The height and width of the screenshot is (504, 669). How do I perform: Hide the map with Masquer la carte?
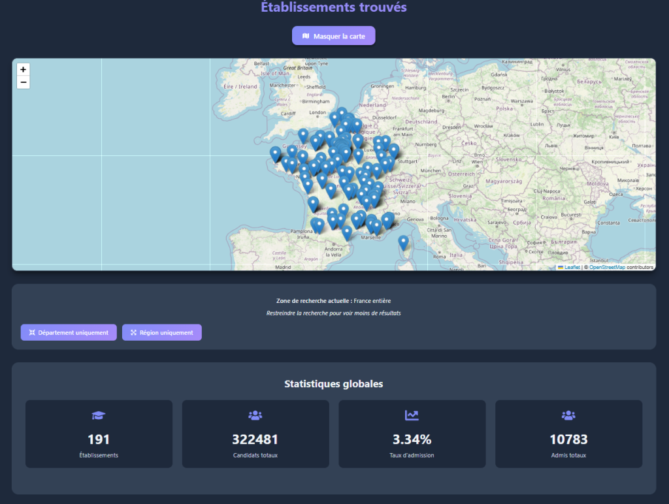[334, 36]
